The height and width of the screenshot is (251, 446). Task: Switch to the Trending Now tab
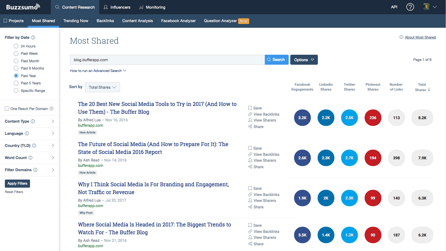click(76, 21)
